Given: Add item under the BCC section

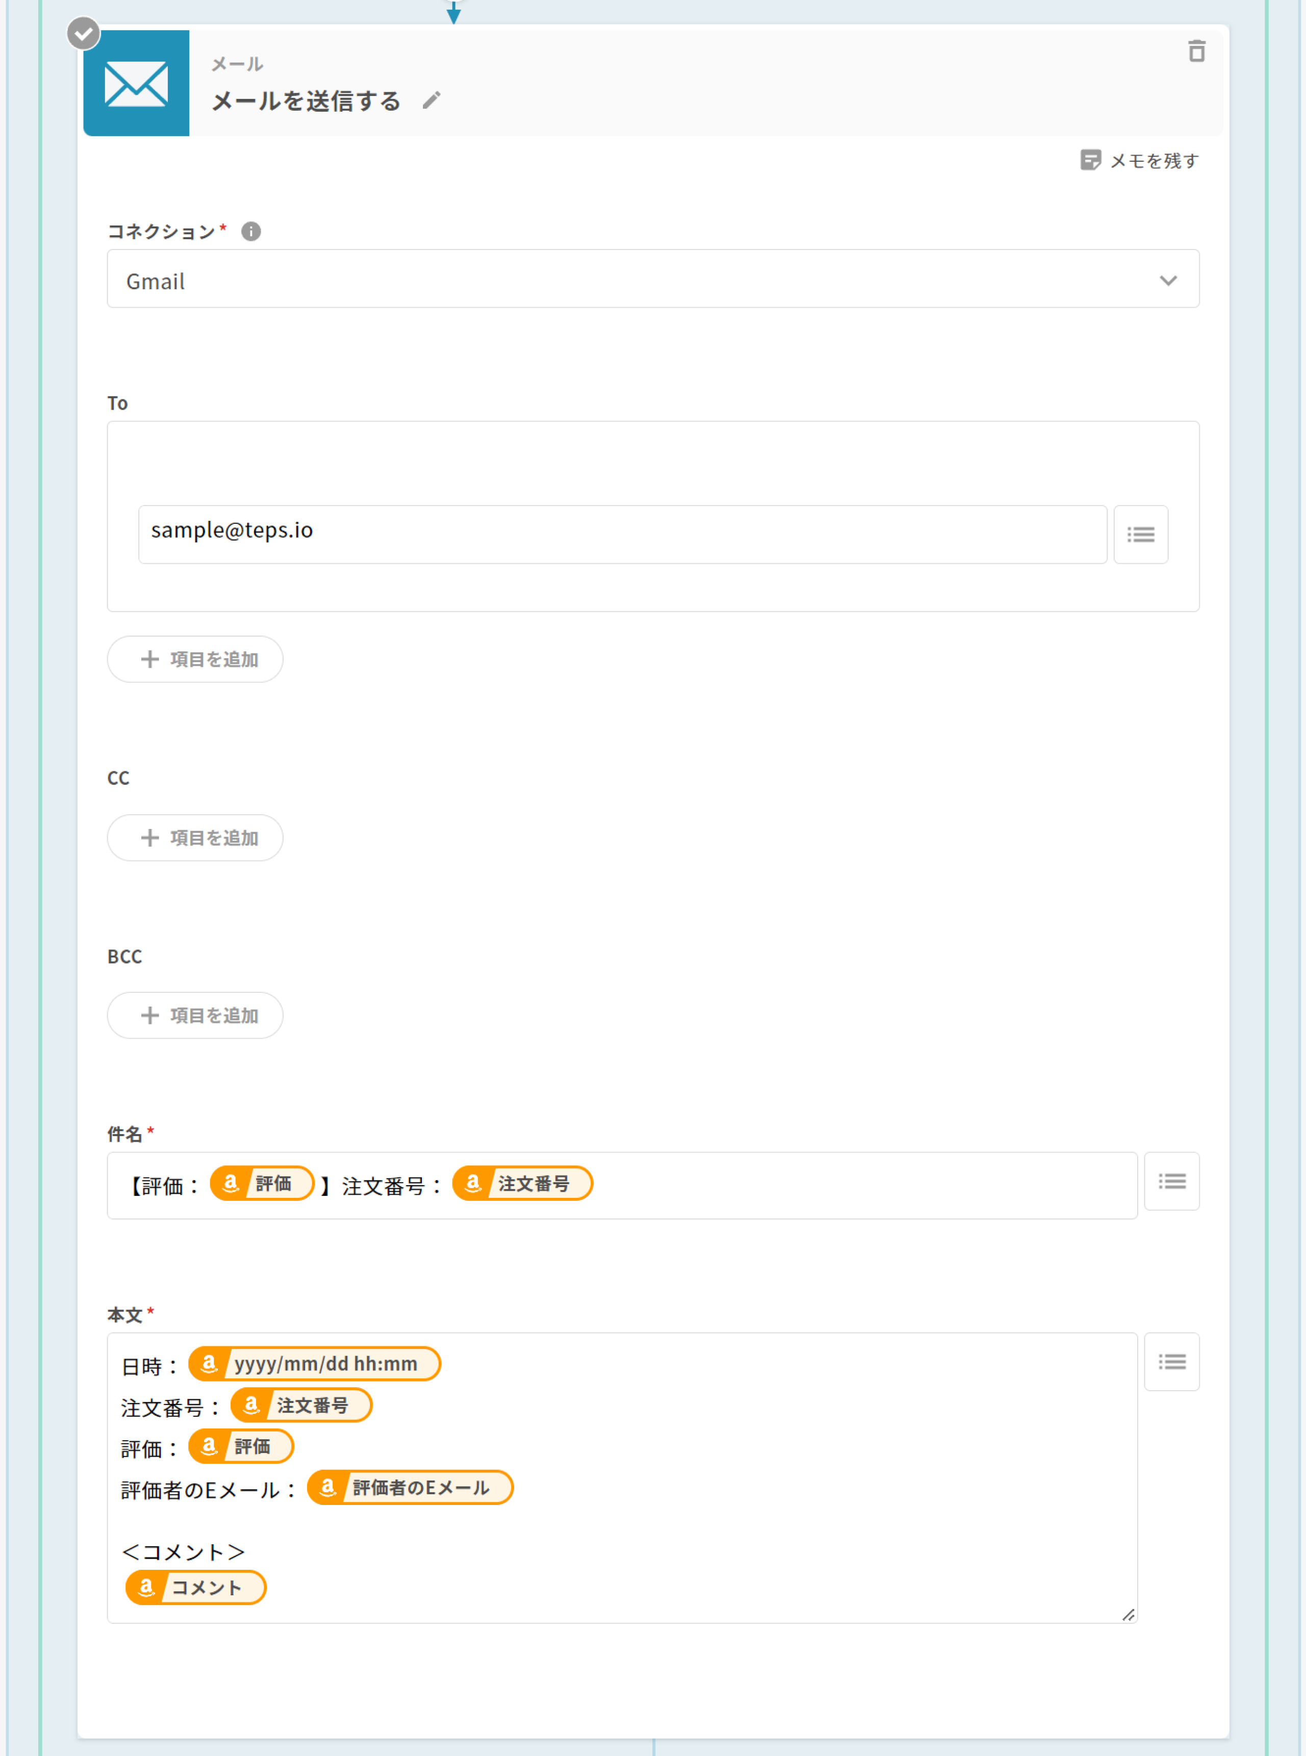Looking at the screenshot, I should (x=195, y=1015).
